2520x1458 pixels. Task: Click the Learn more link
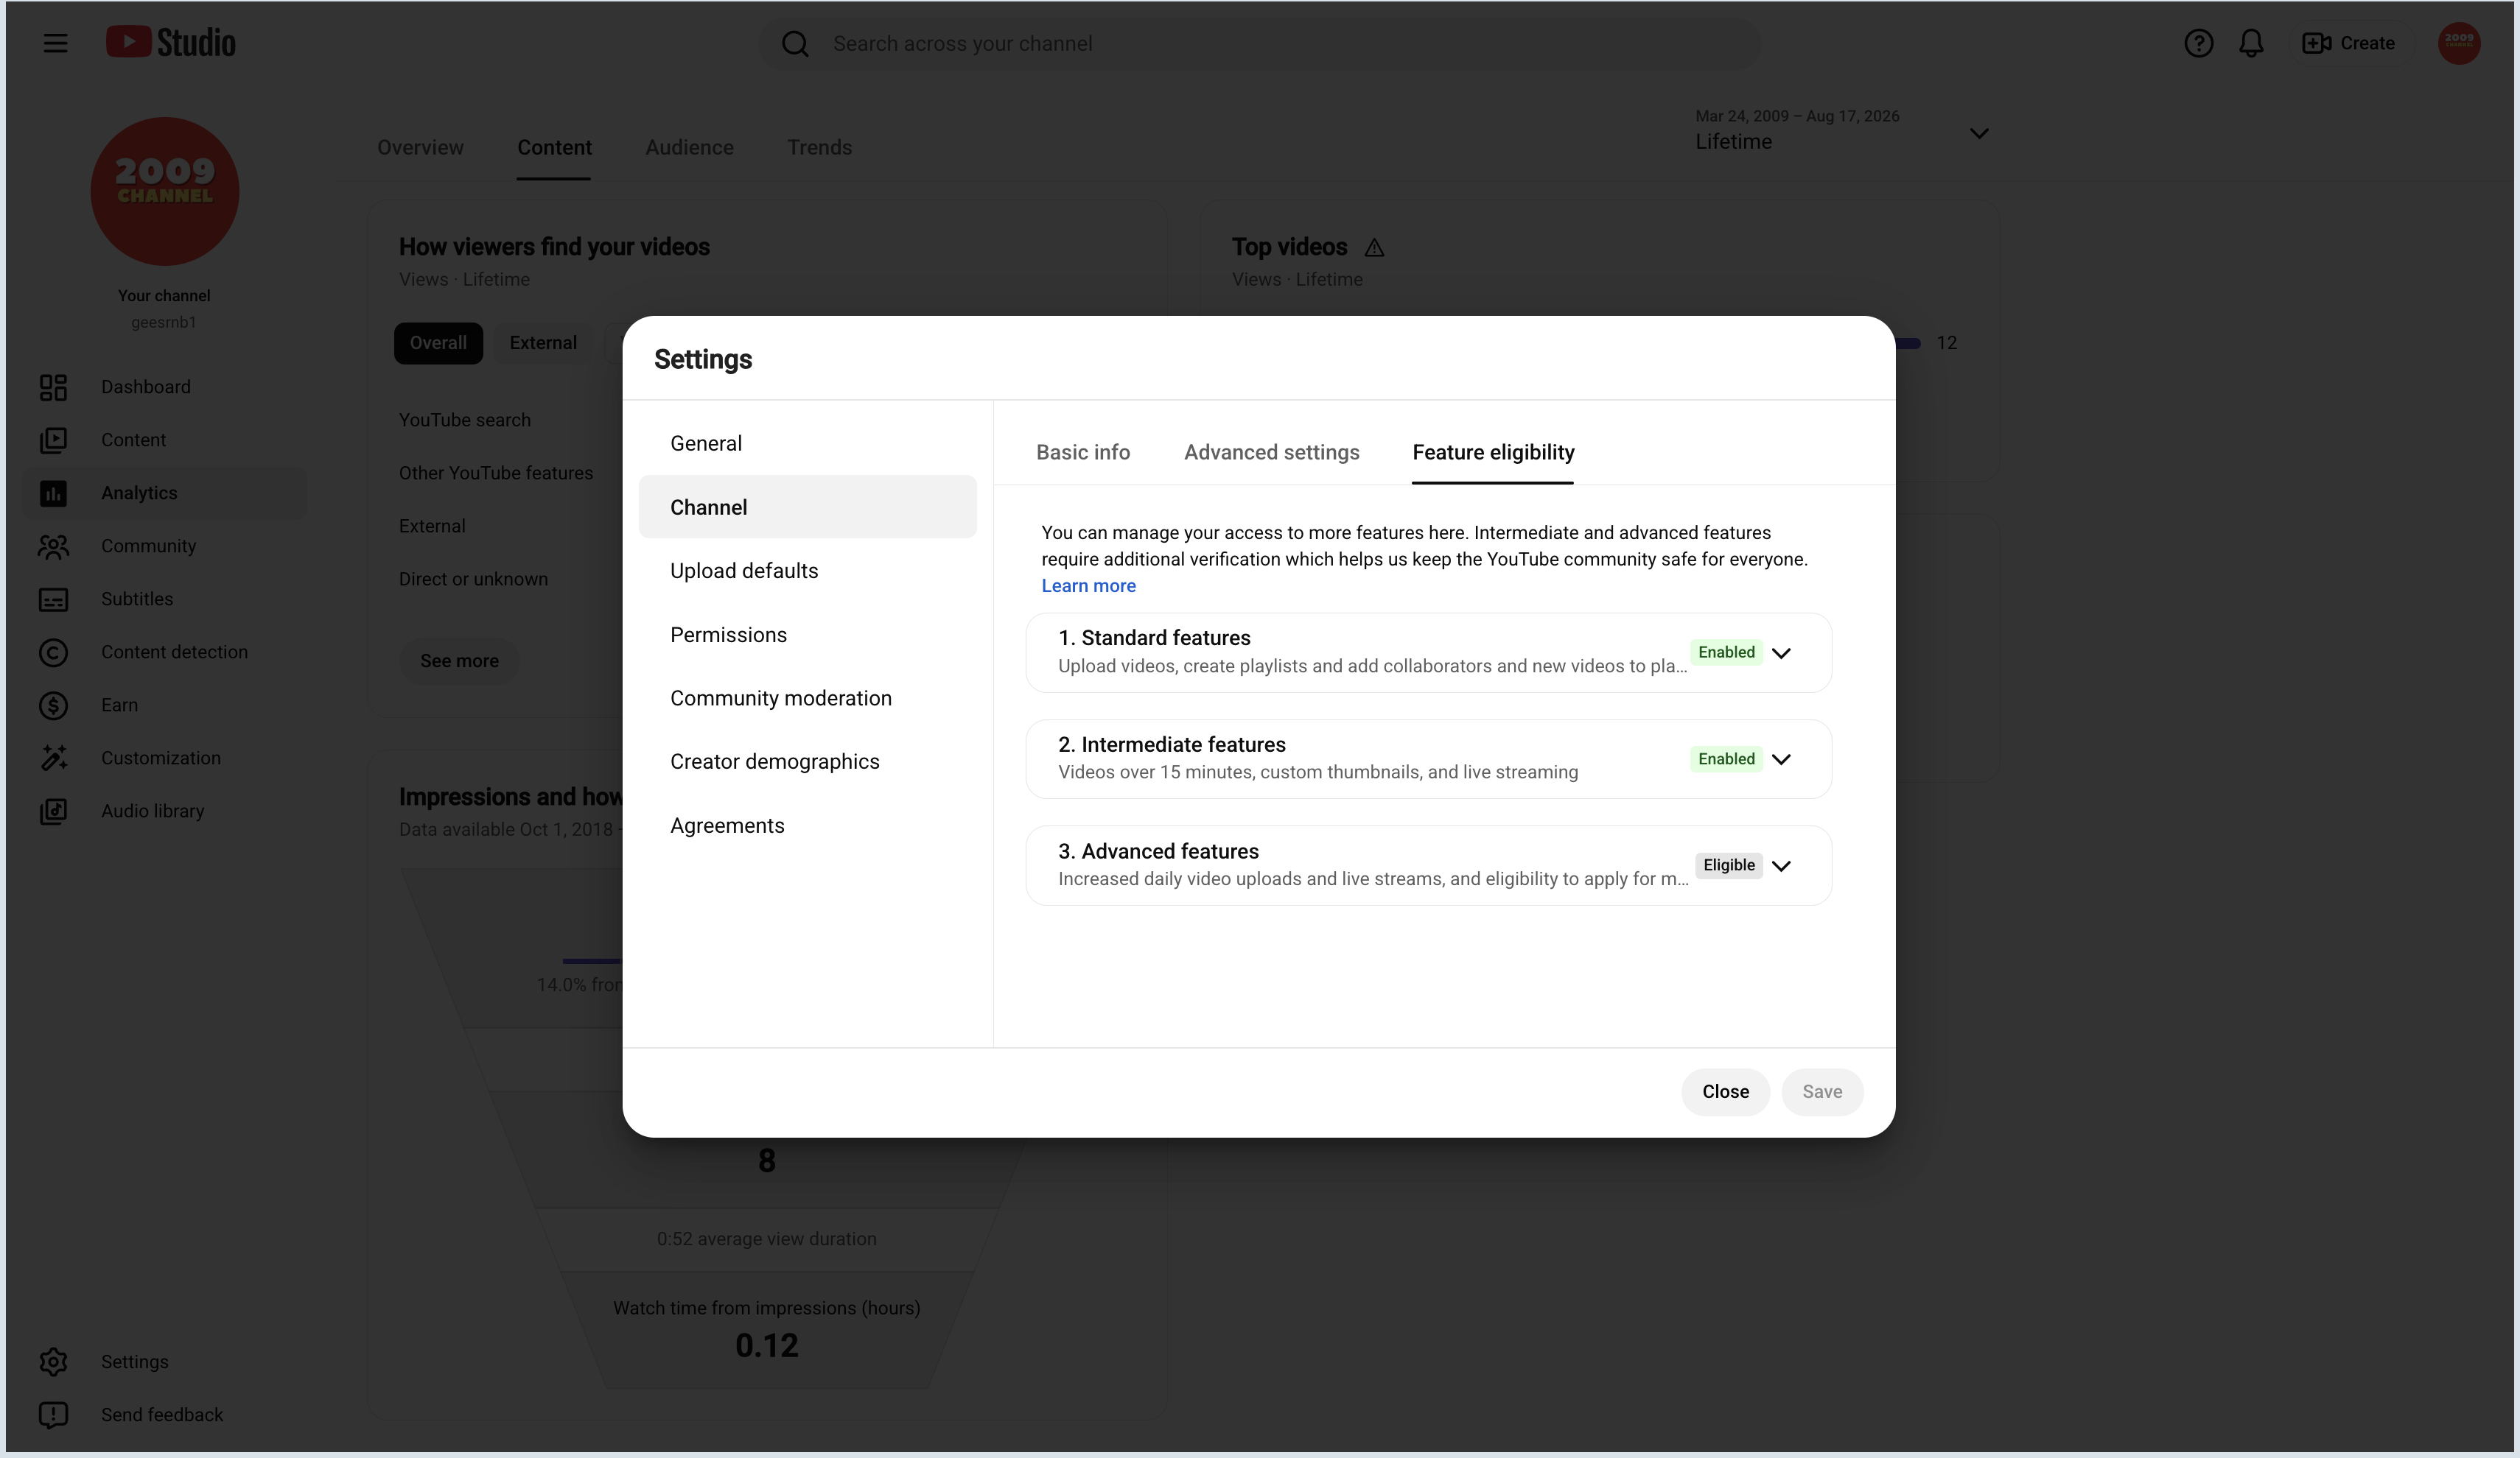pyautogui.click(x=1088, y=585)
